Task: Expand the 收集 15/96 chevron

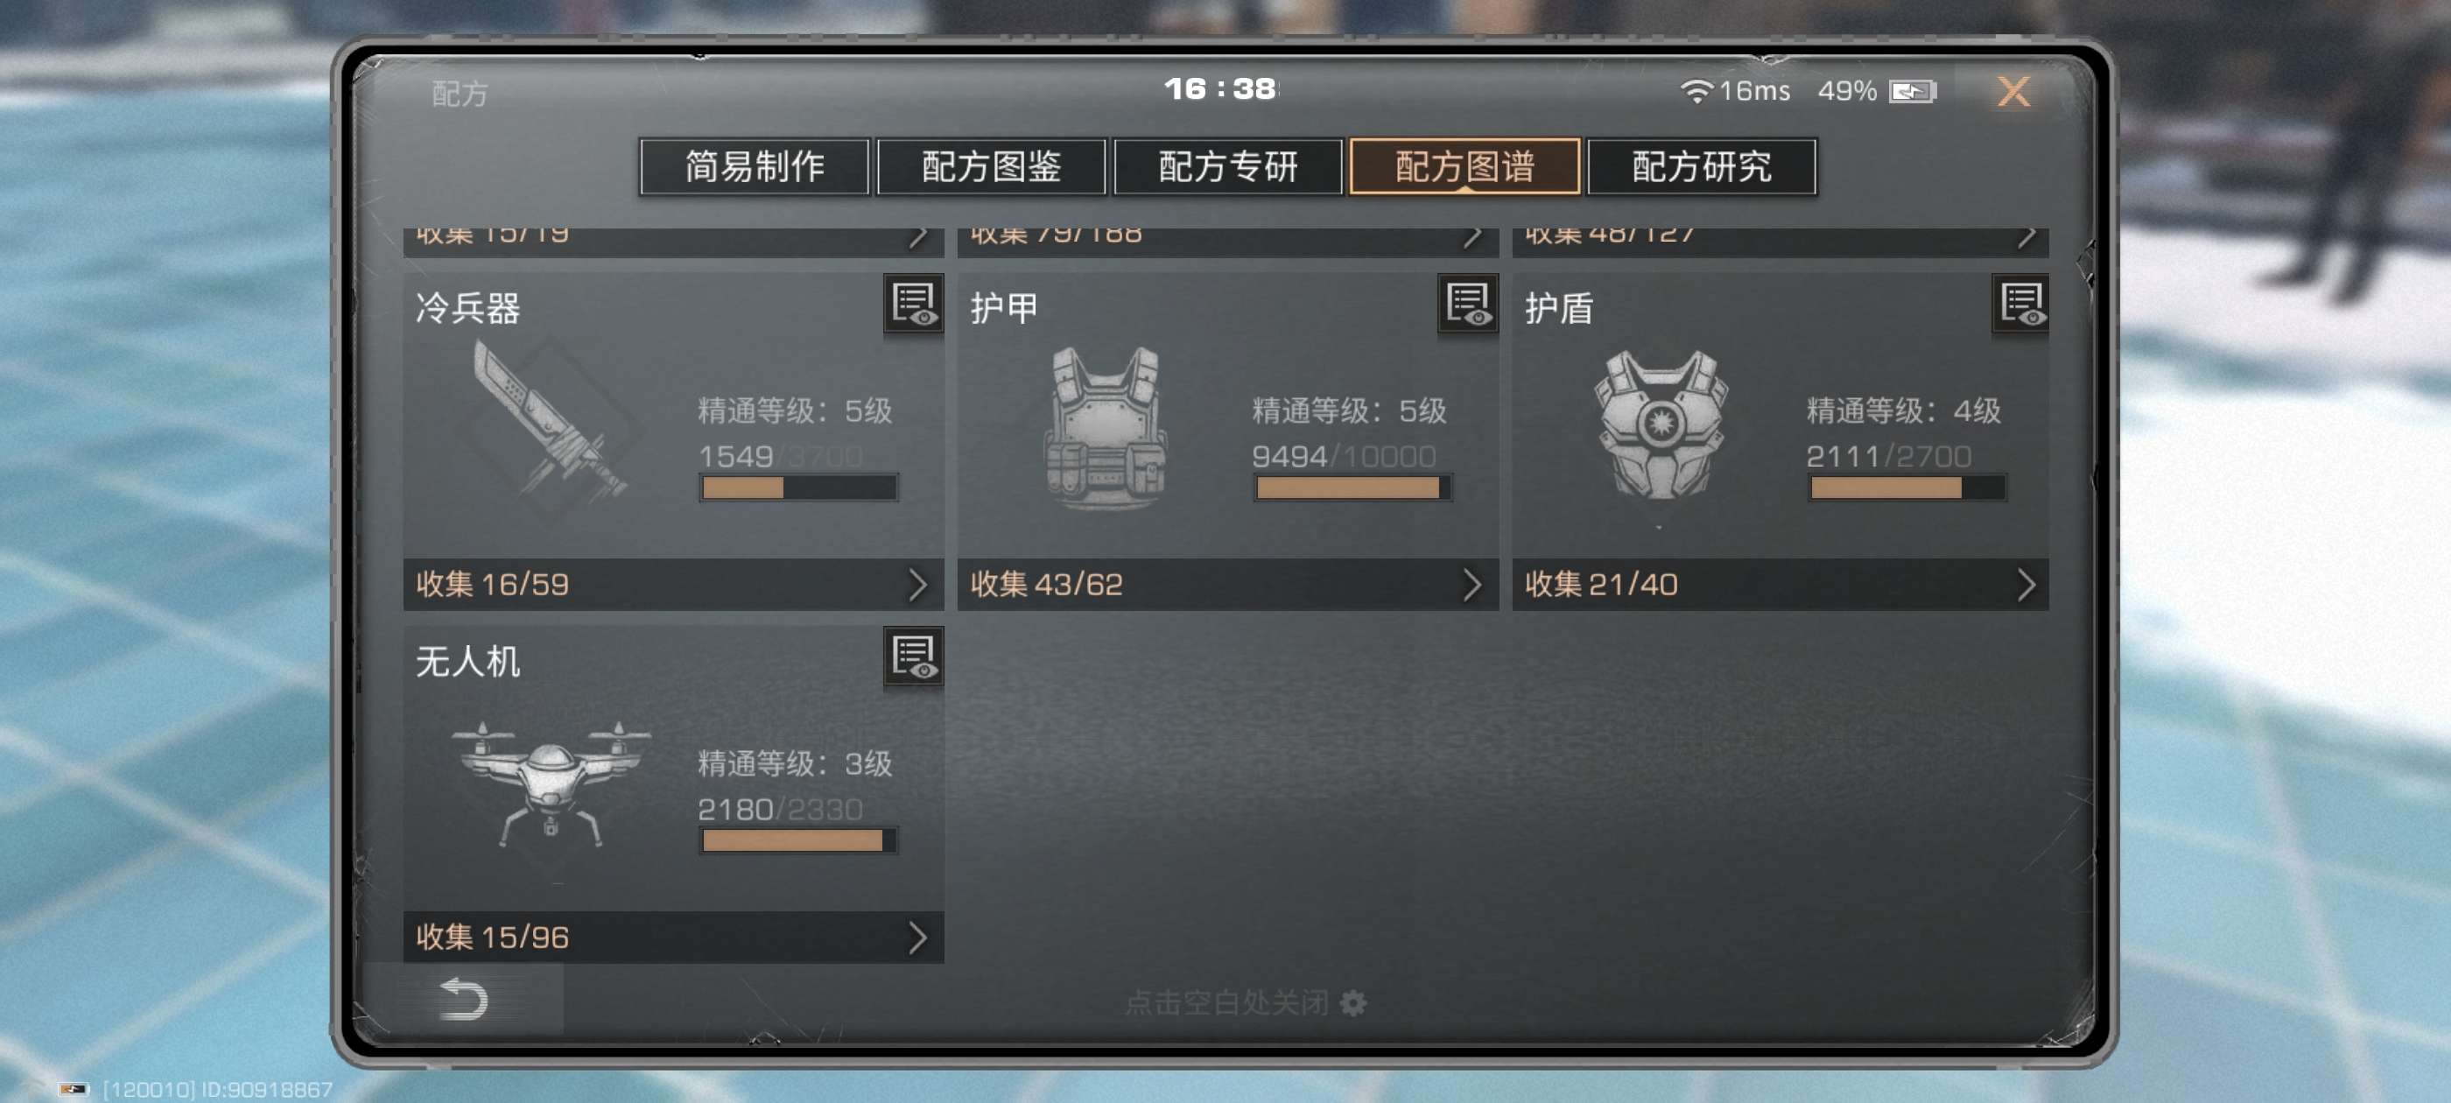Action: click(917, 938)
